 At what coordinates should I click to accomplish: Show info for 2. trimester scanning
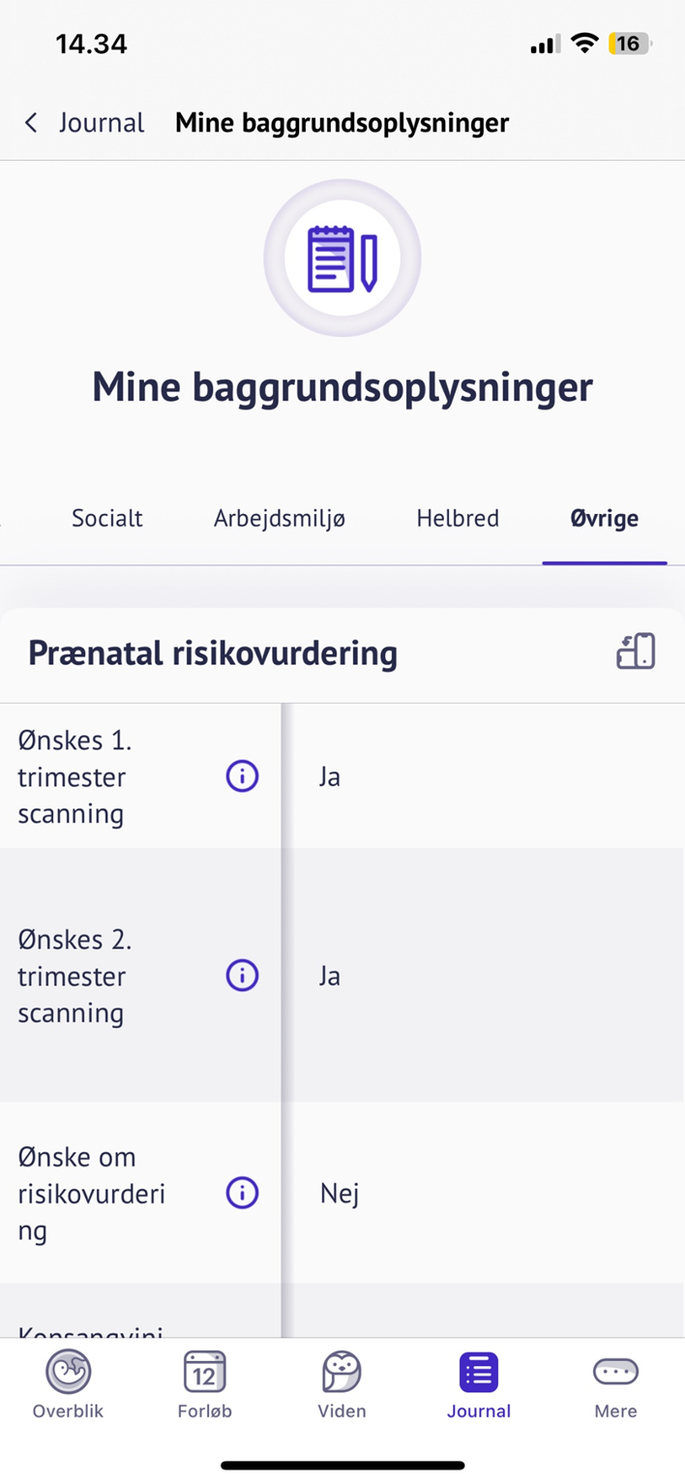[x=242, y=976]
